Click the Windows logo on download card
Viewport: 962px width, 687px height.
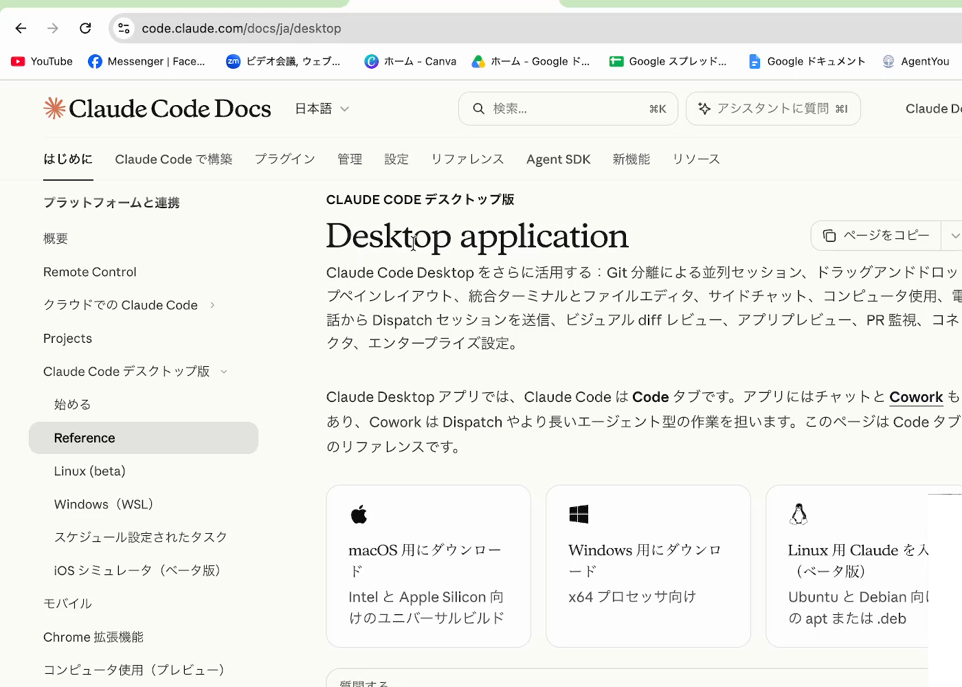tap(579, 514)
